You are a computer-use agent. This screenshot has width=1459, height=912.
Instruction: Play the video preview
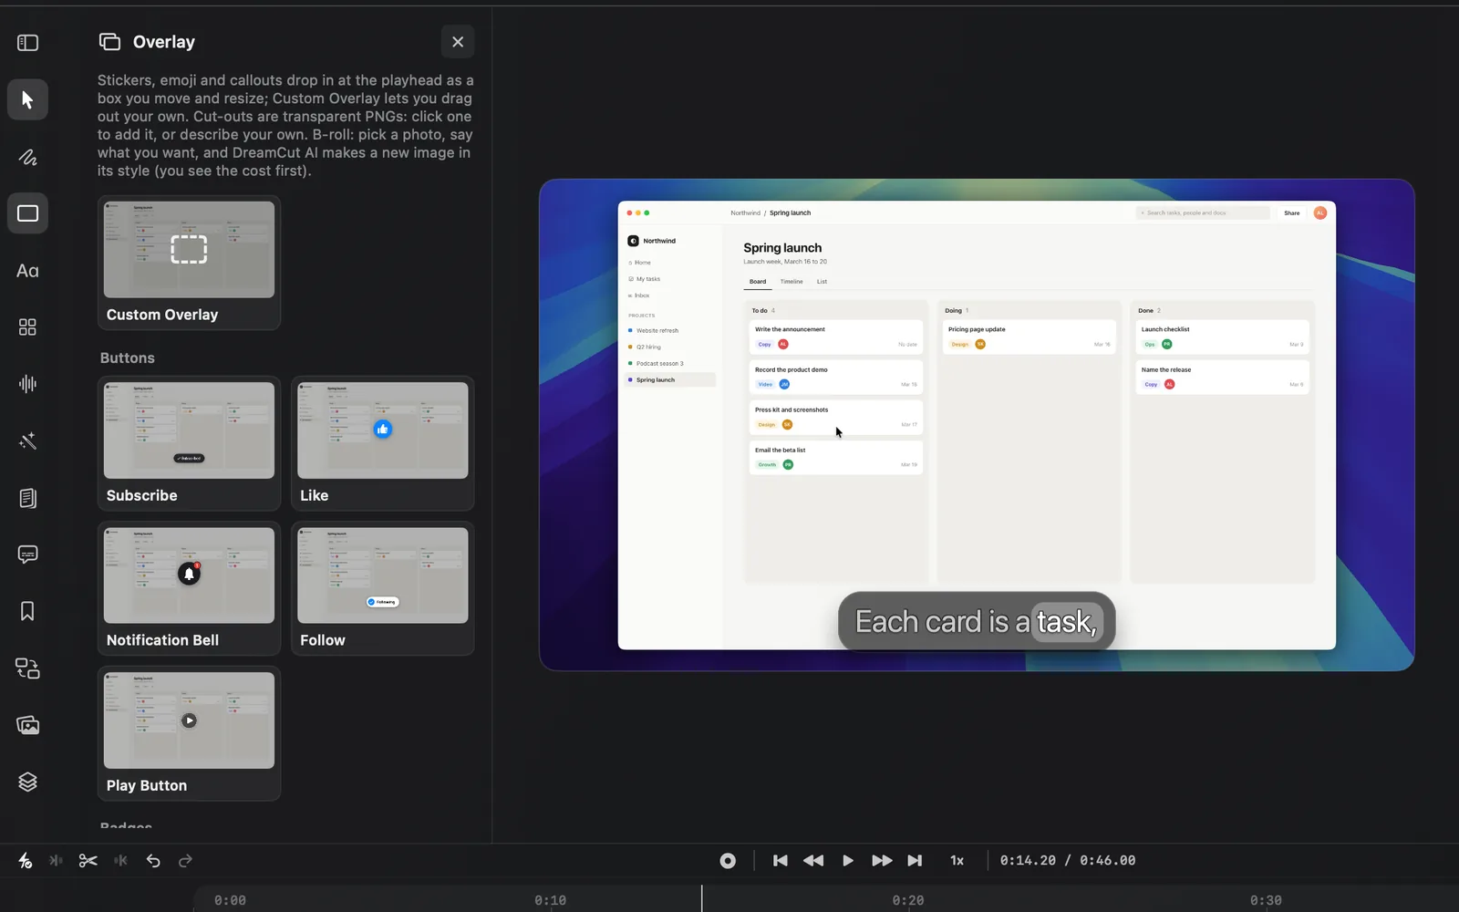pos(848,860)
